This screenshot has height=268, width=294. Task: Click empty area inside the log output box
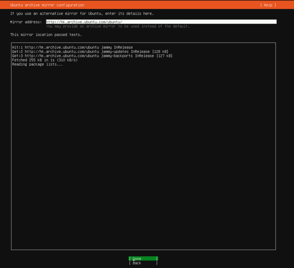coord(144,158)
